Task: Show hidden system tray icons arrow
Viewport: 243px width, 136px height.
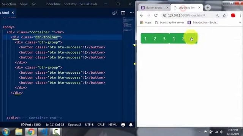Action: pyautogui.click(x=200, y=132)
